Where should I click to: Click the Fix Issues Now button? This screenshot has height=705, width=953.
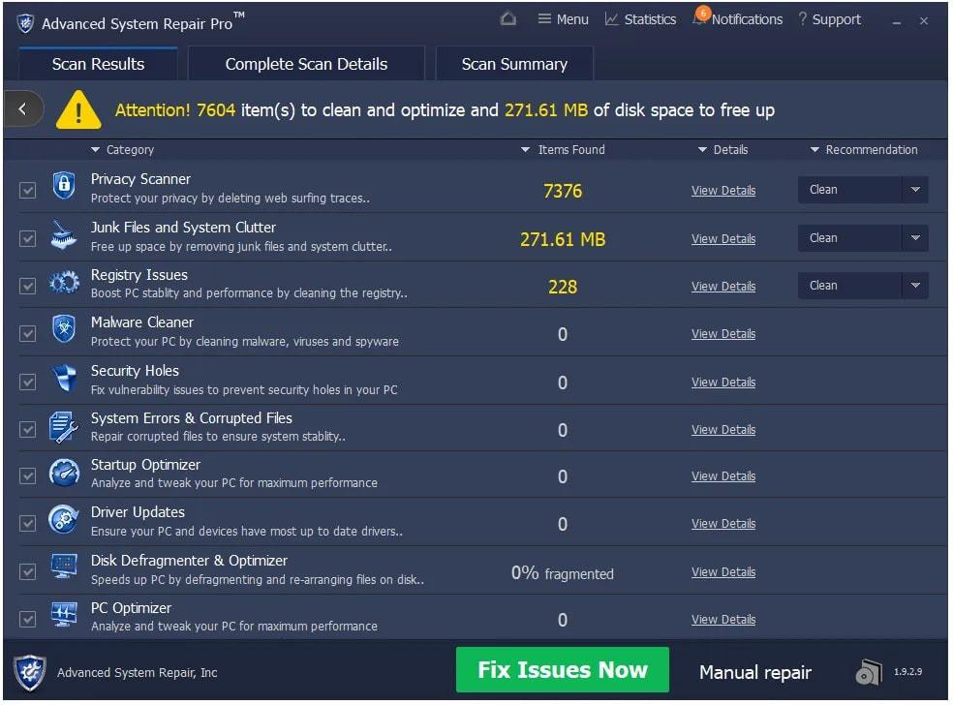pyautogui.click(x=563, y=670)
